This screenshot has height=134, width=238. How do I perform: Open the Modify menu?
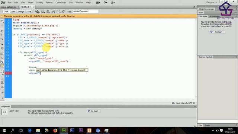tap(40, 3)
